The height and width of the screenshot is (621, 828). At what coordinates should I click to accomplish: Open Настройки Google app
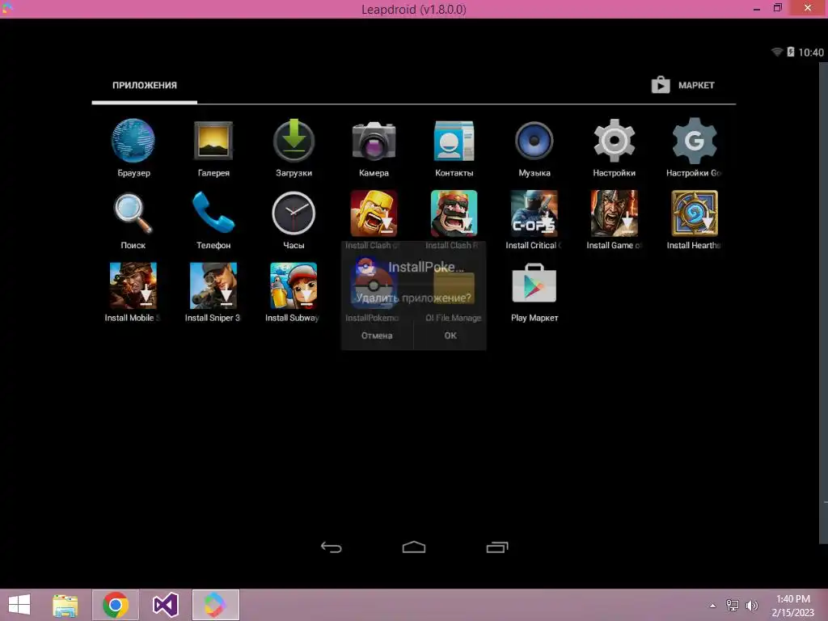(695, 141)
